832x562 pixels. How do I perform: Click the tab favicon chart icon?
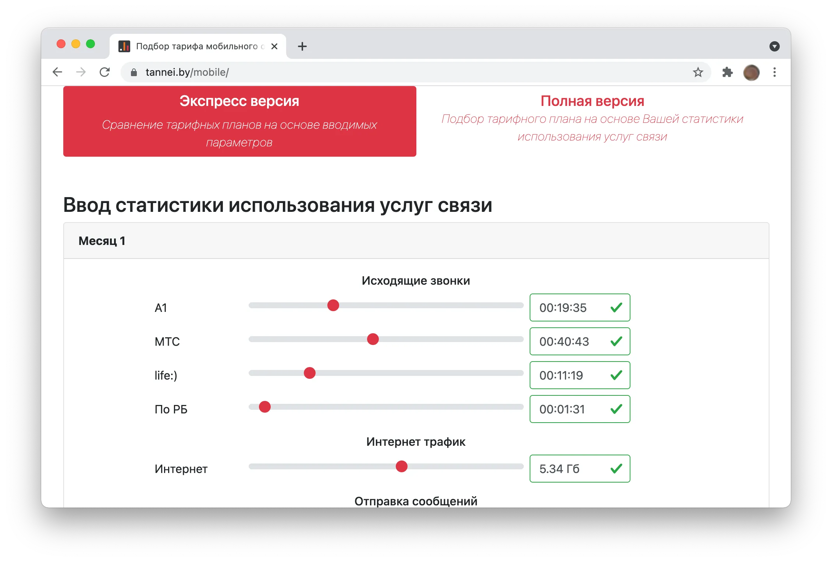point(124,46)
